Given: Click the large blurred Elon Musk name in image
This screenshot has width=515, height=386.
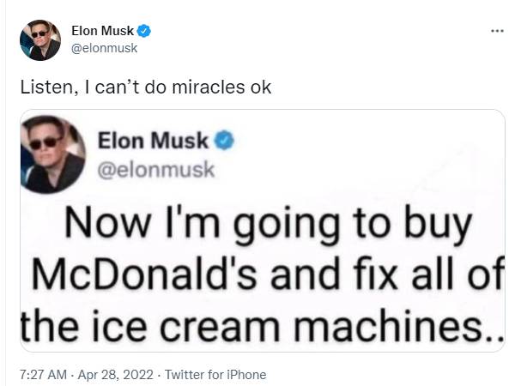Looking at the screenshot, I should tap(153, 141).
